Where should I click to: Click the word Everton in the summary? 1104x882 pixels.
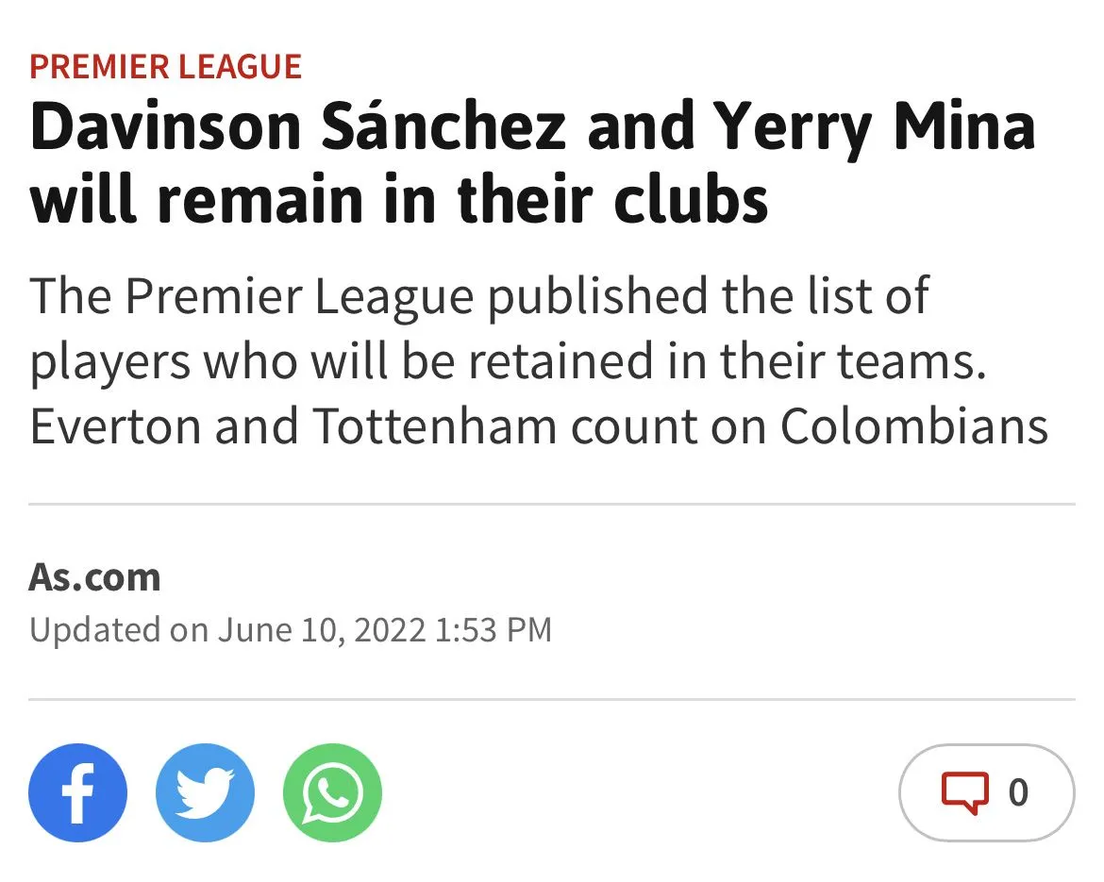tap(113, 426)
